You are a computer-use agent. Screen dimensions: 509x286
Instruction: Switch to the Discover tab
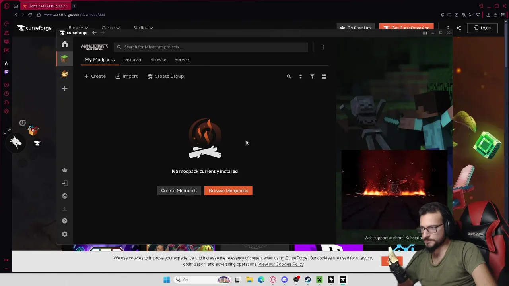click(132, 60)
